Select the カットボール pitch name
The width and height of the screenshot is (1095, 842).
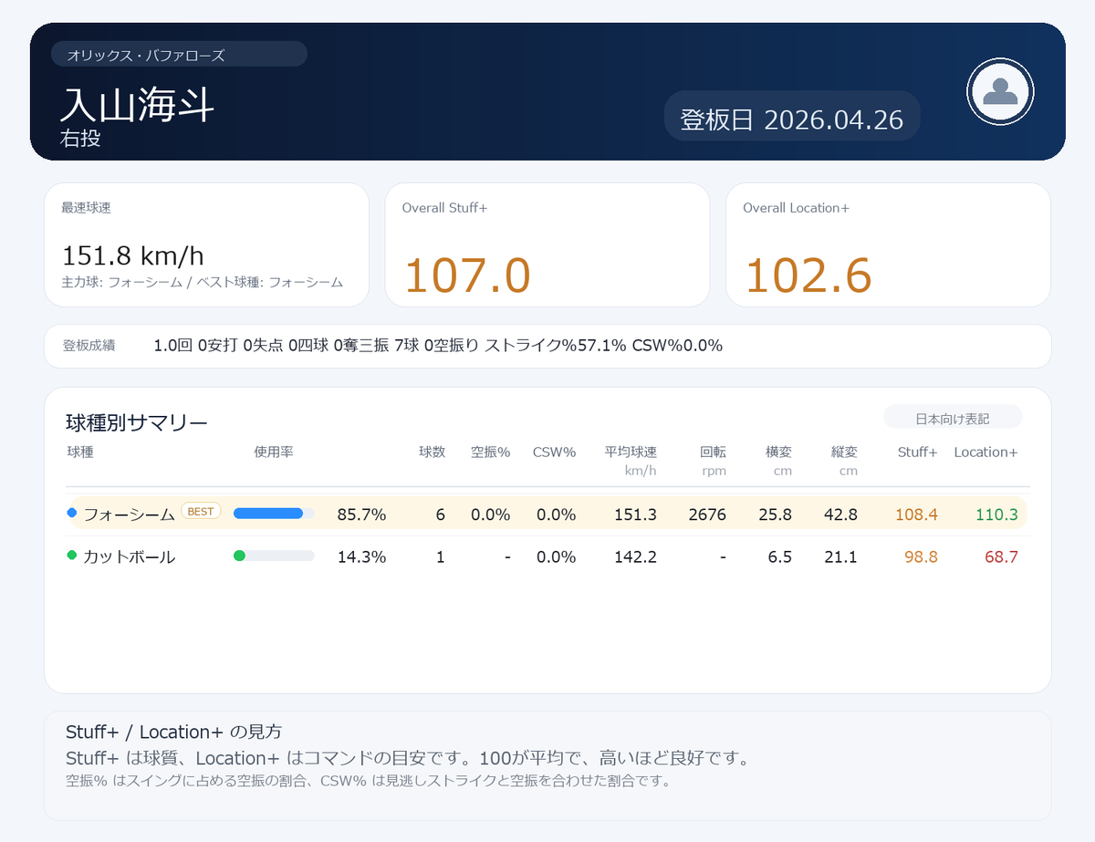coord(129,556)
